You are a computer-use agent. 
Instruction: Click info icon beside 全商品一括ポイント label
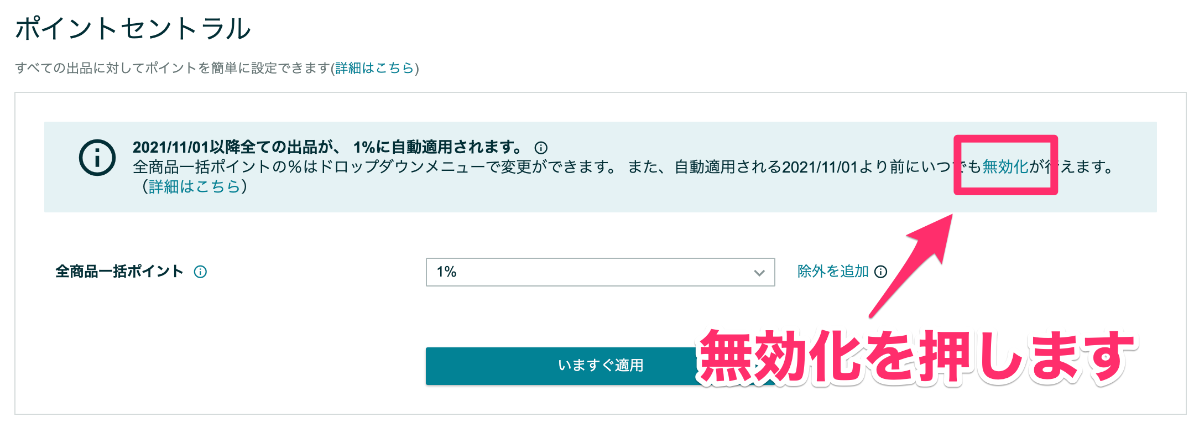point(200,272)
